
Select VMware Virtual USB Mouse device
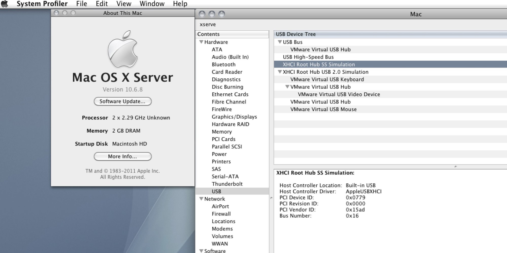[x=323, y=109]
